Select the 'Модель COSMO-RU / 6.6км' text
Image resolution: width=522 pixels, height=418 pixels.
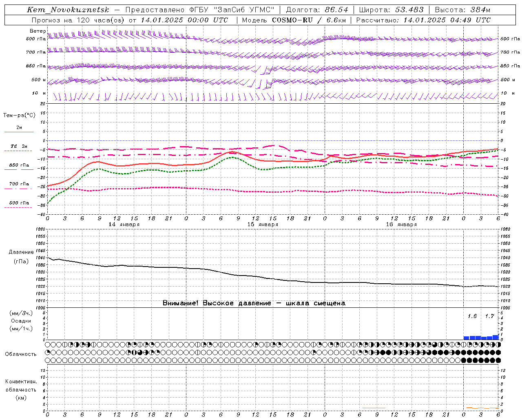pos(294,20)
